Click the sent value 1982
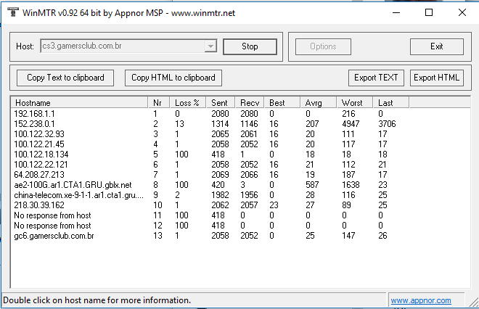Image resolution: width=479 pixels, height=309 pixels. [x=220, y=195]
